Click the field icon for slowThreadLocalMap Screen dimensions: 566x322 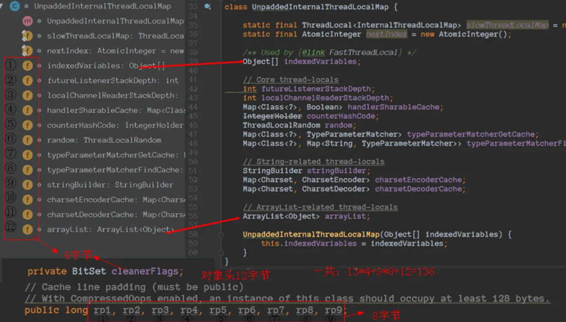click(28, 36)
